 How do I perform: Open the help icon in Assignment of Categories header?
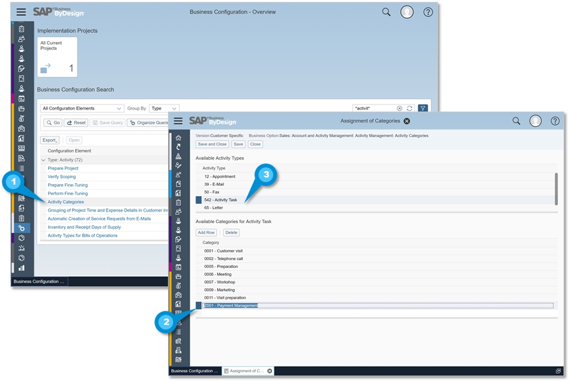pos(555,121)
